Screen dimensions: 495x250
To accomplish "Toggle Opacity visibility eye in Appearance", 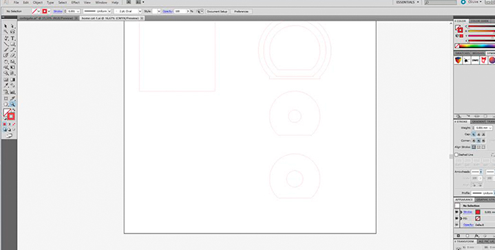I will (x=457, y=225).
